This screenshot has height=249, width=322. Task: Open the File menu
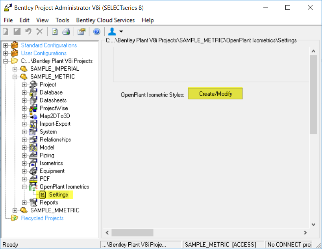8,20
